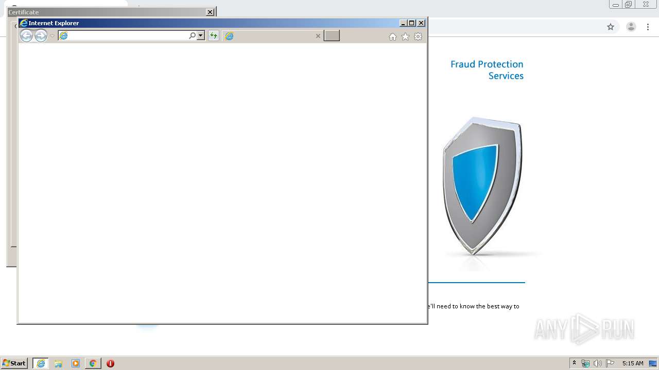Image resolution: width=659 pixels, height=370 pixels.
Task: Open the recent pages dropdown arrow
Action: click(x=52, y=36)
